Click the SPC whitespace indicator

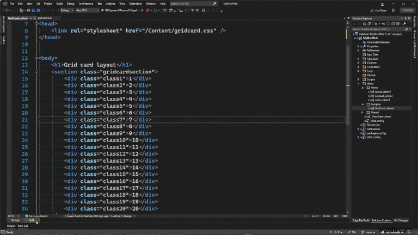(336, 216)
